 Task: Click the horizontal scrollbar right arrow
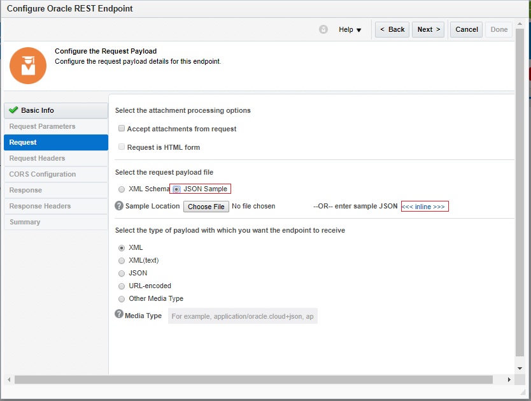tap(509, 380)
